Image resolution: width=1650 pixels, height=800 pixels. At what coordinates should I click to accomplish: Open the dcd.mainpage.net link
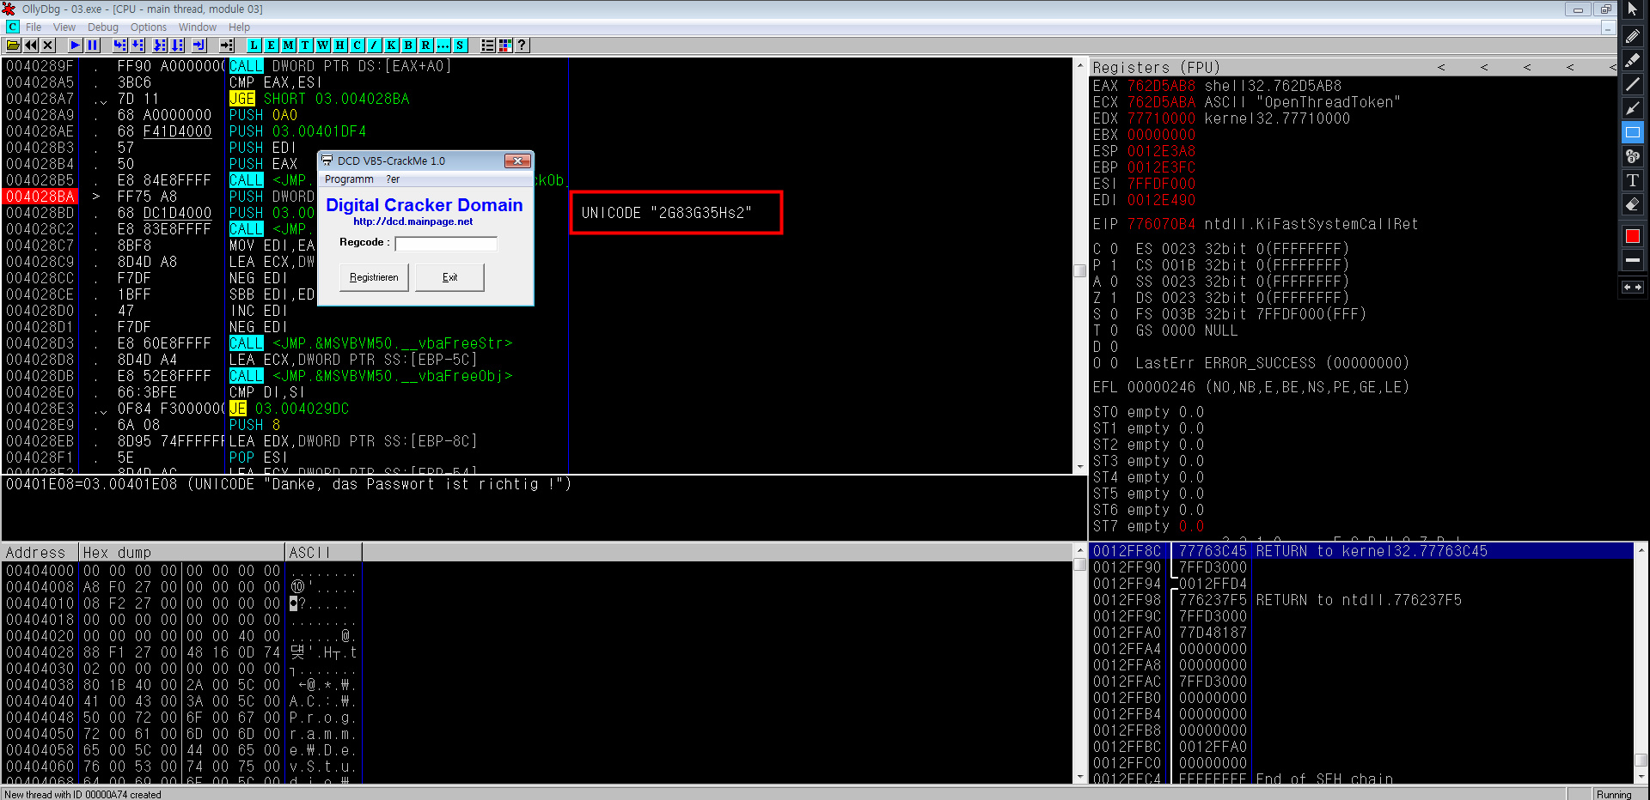[x=413, y=221]
